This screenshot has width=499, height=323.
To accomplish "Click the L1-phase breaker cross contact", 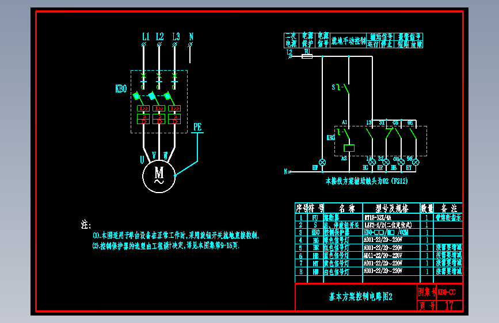I will [143, 75].
